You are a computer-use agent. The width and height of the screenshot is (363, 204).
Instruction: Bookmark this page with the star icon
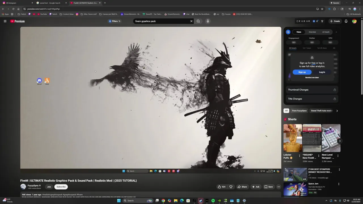click(x=322, y=9)
